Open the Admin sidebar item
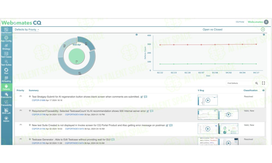The width and height of the screenshot is (272, 163). pyautogui.click(x=6, y=119)
